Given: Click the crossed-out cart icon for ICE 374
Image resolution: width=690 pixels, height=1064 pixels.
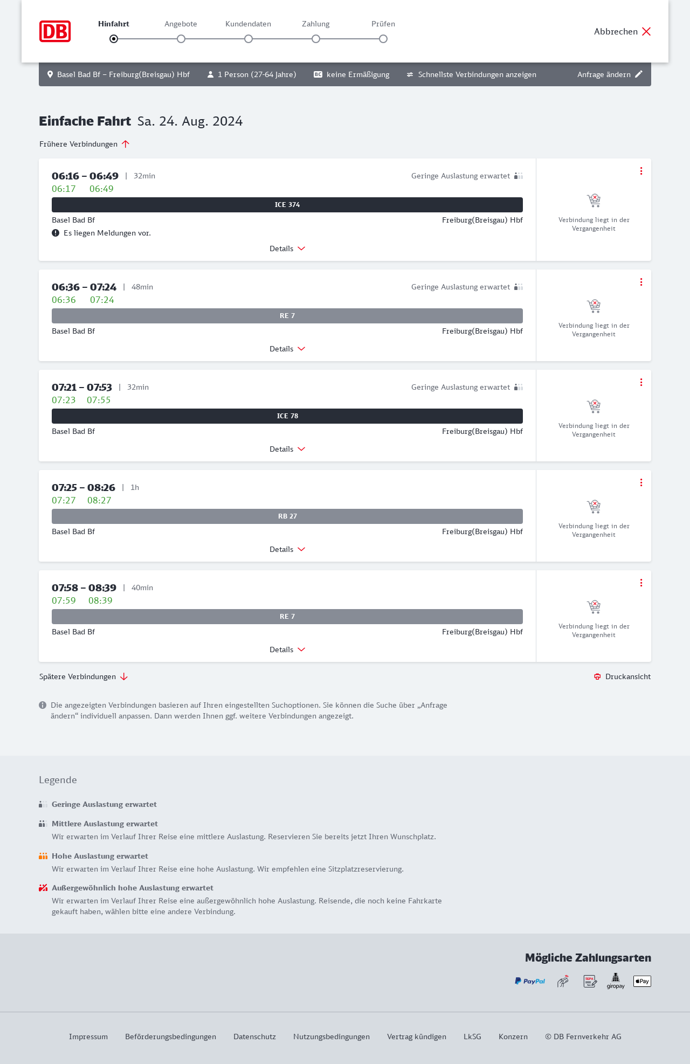Looking at the screenshot, I should tap(594, 201).
